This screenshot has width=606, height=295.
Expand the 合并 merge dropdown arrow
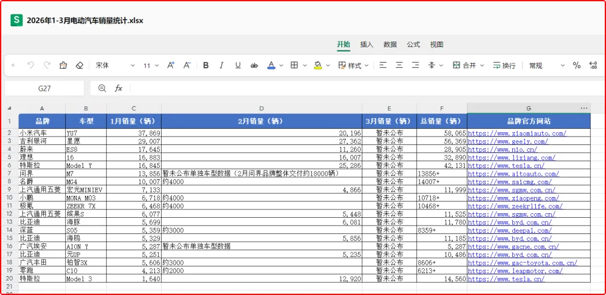pos(482,65)
